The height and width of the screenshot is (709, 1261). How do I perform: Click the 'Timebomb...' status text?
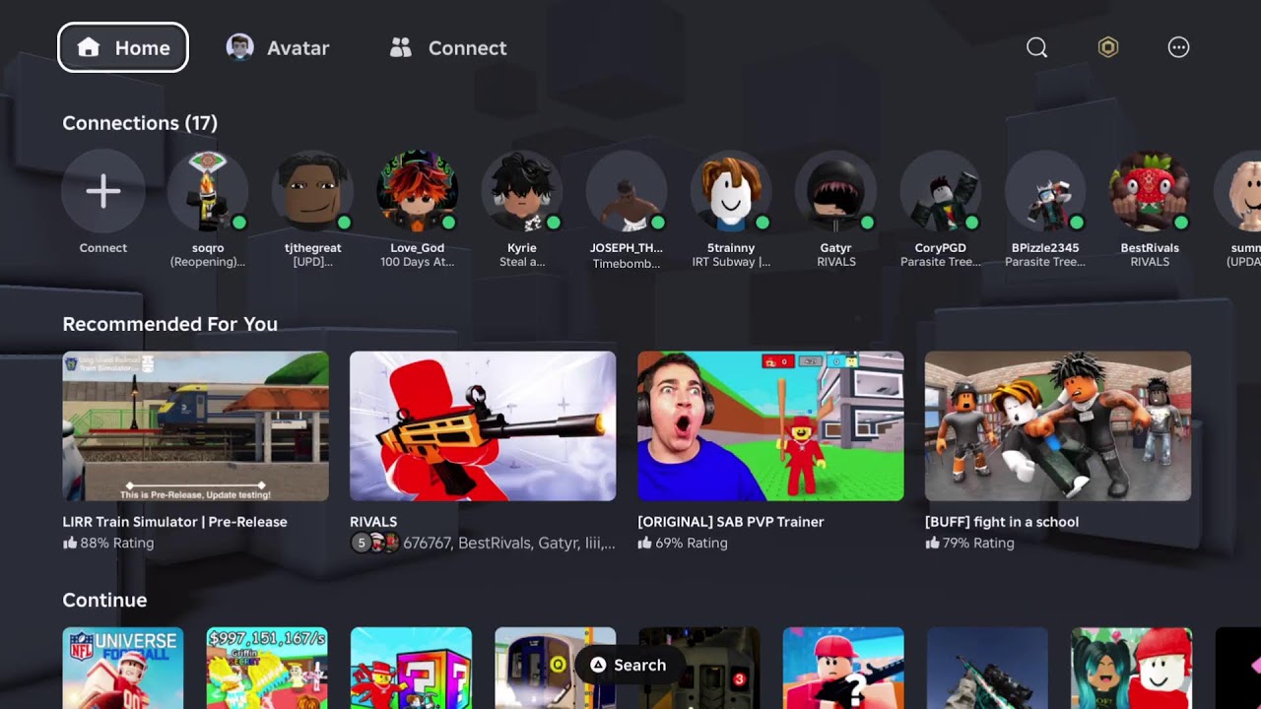[627, 263]
